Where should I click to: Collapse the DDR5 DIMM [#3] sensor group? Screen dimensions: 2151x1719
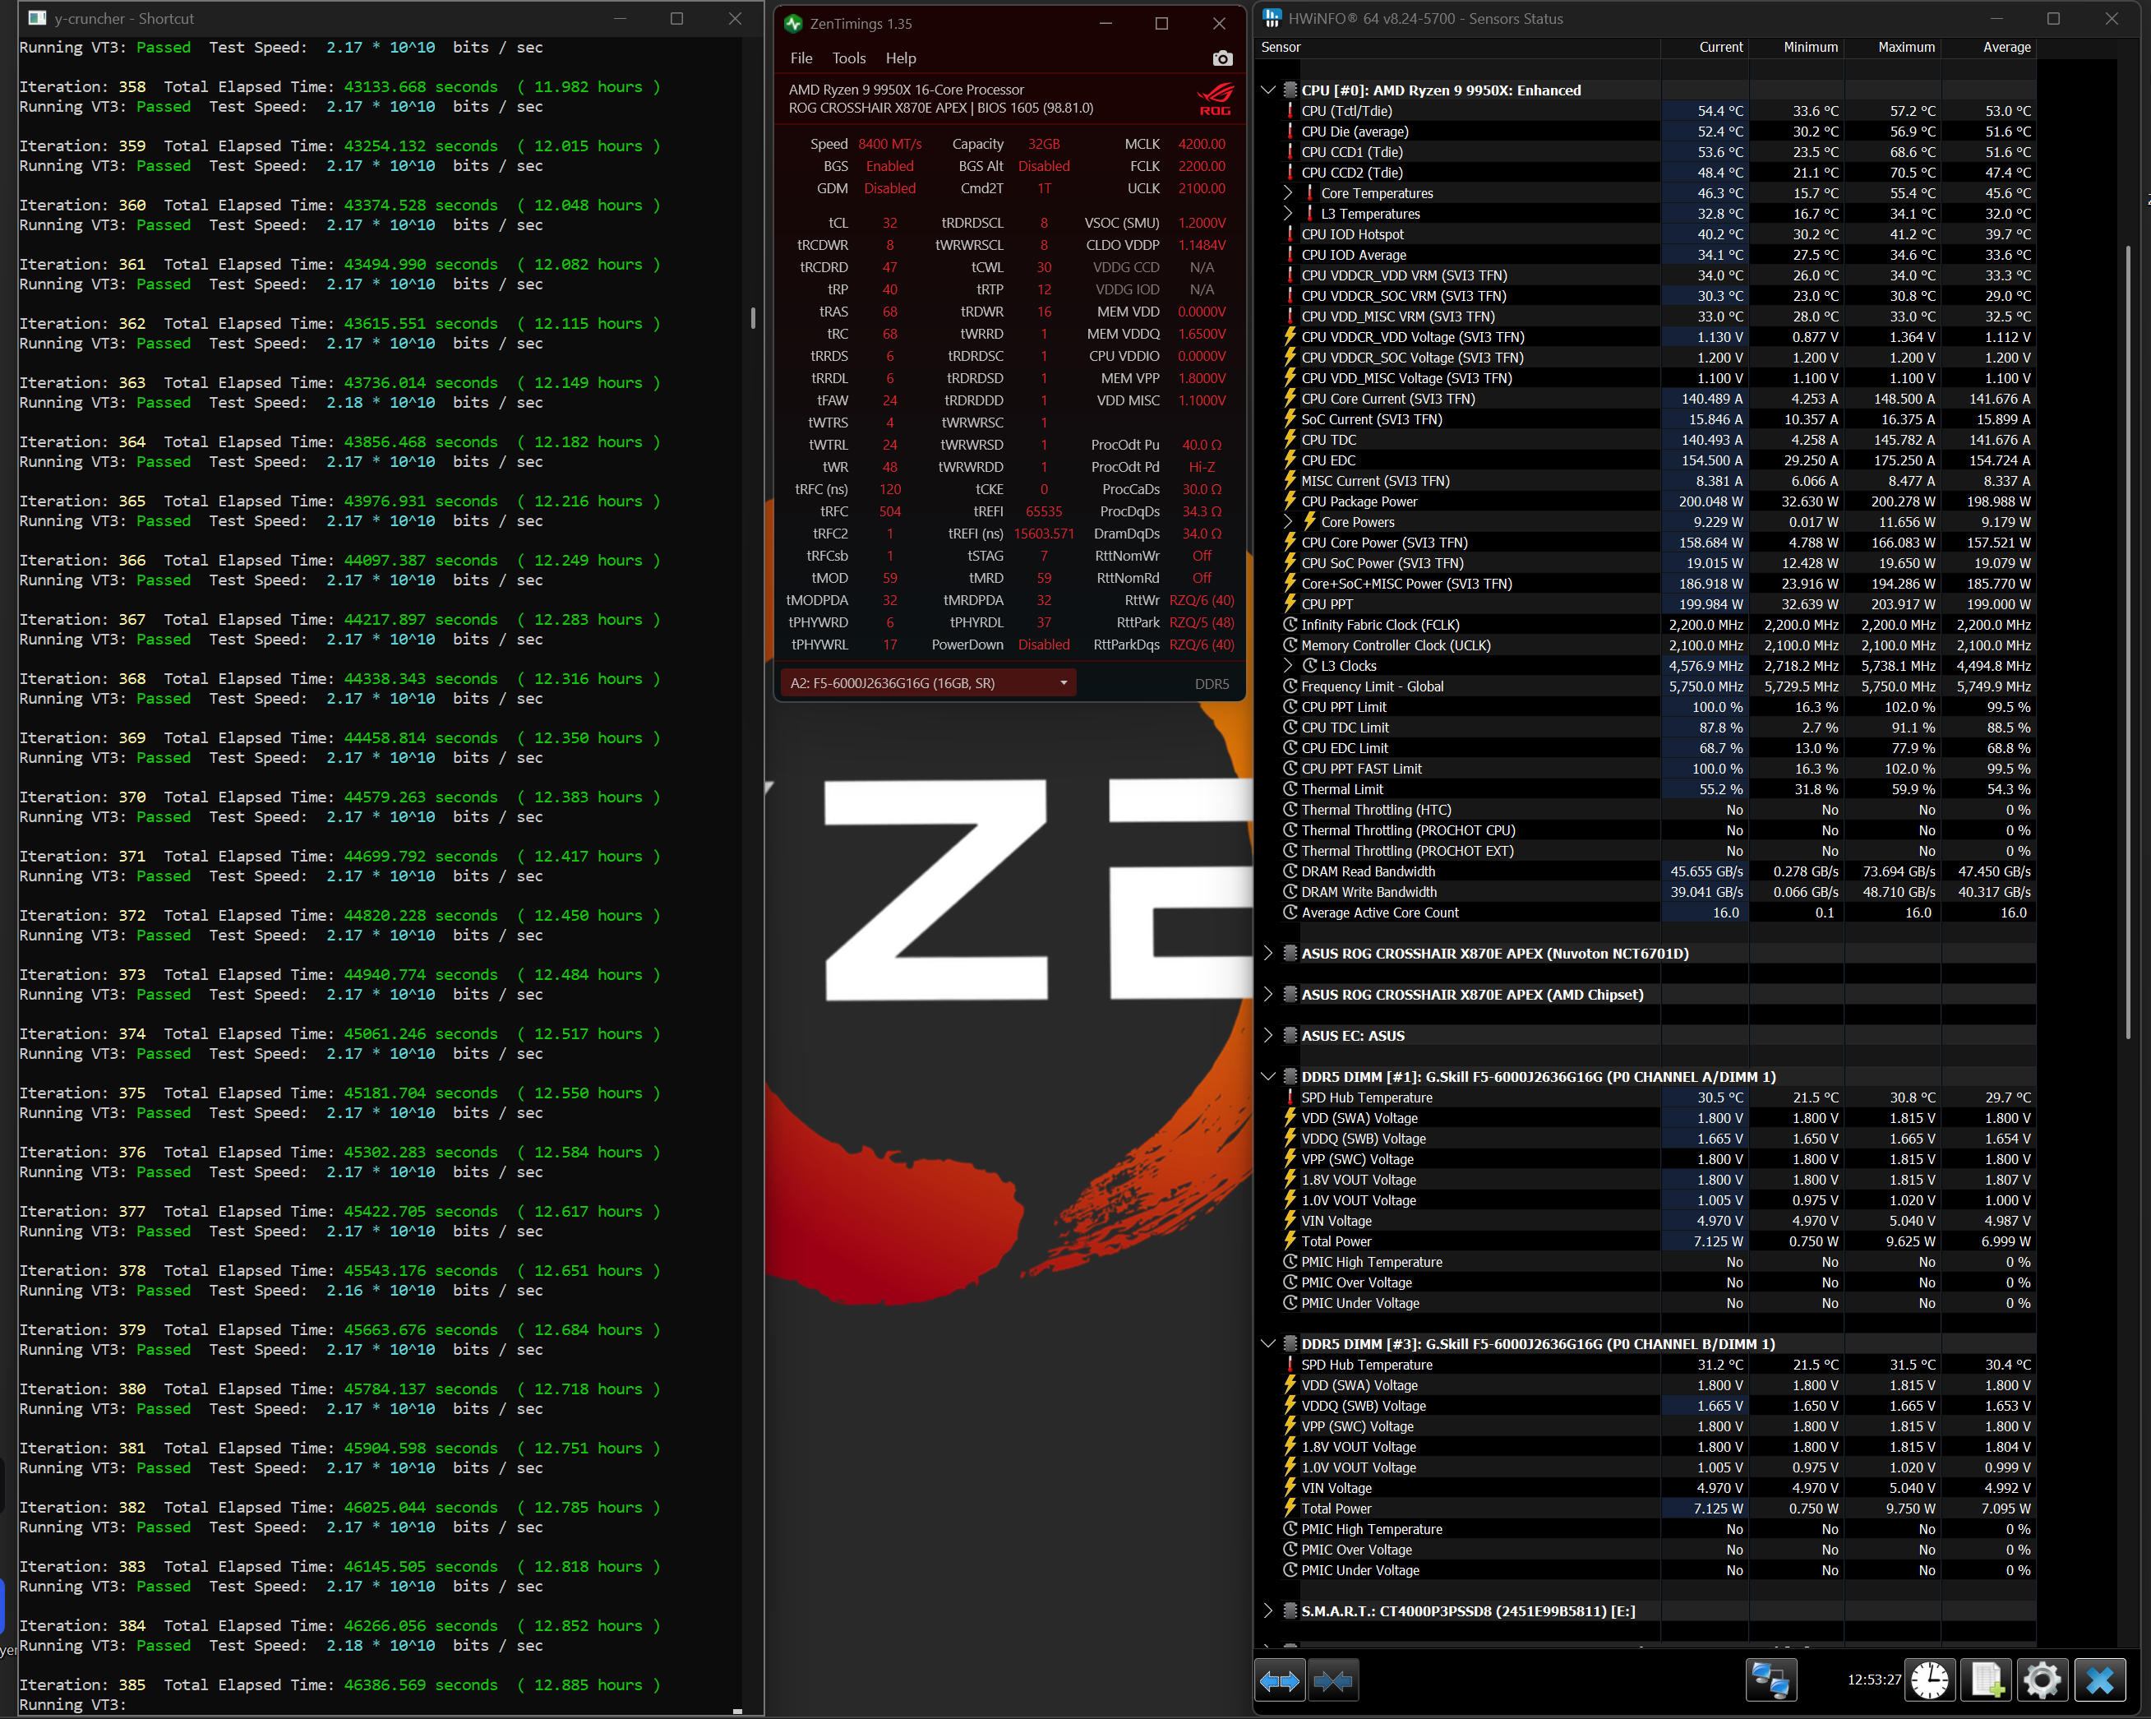coord(1268,1344)
